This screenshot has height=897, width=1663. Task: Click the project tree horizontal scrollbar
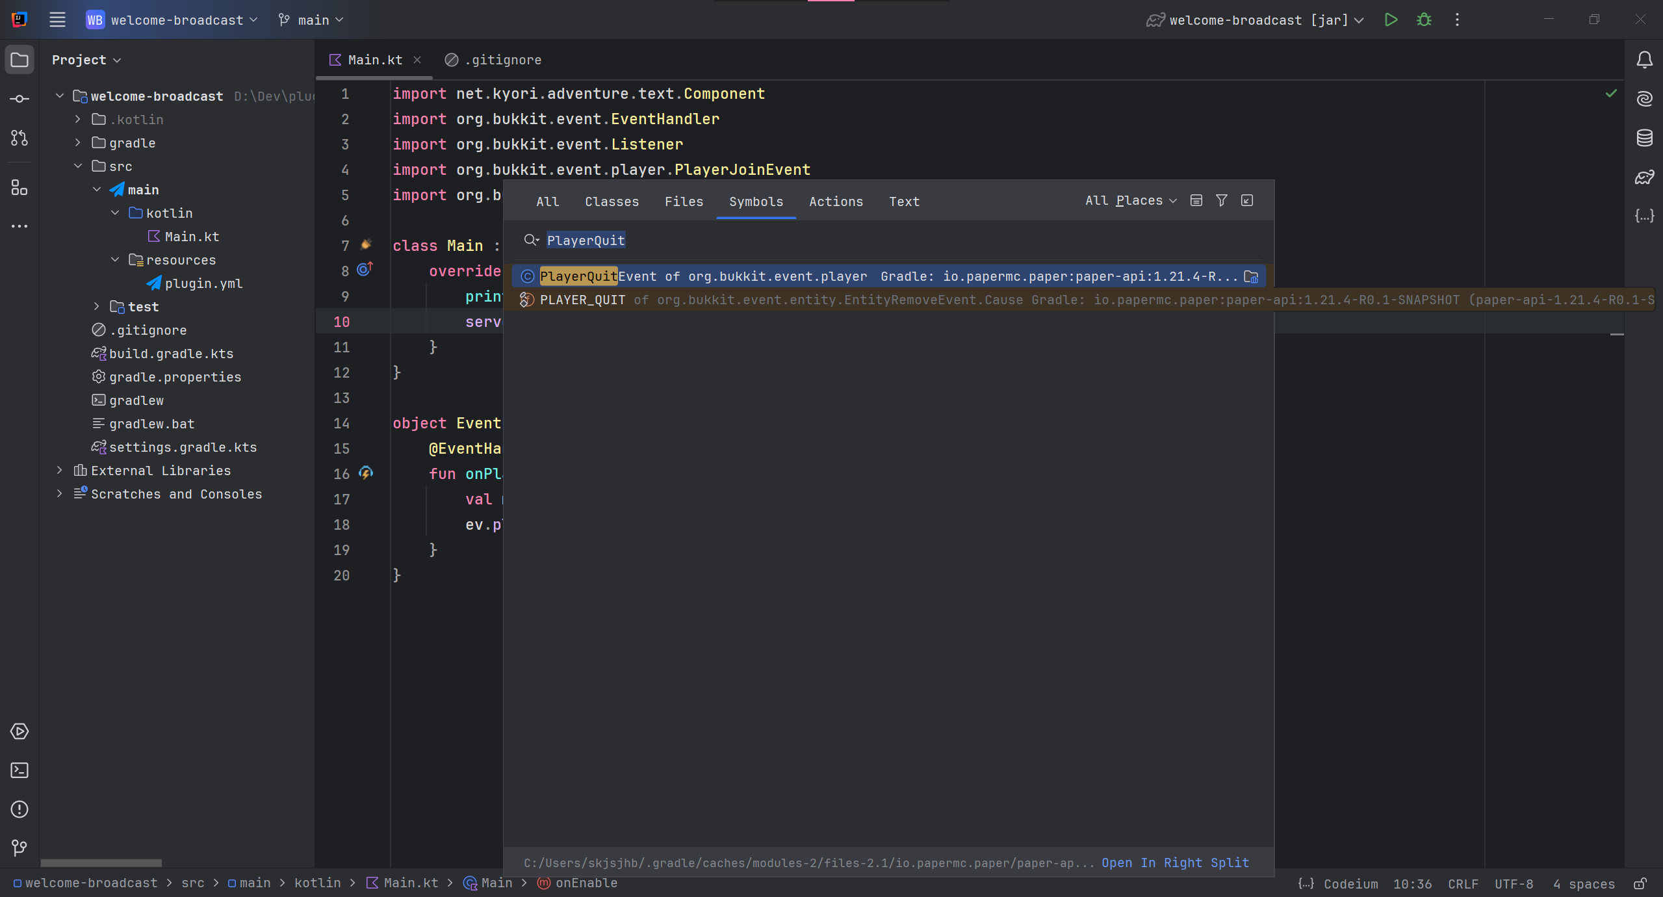coord(101,863)
